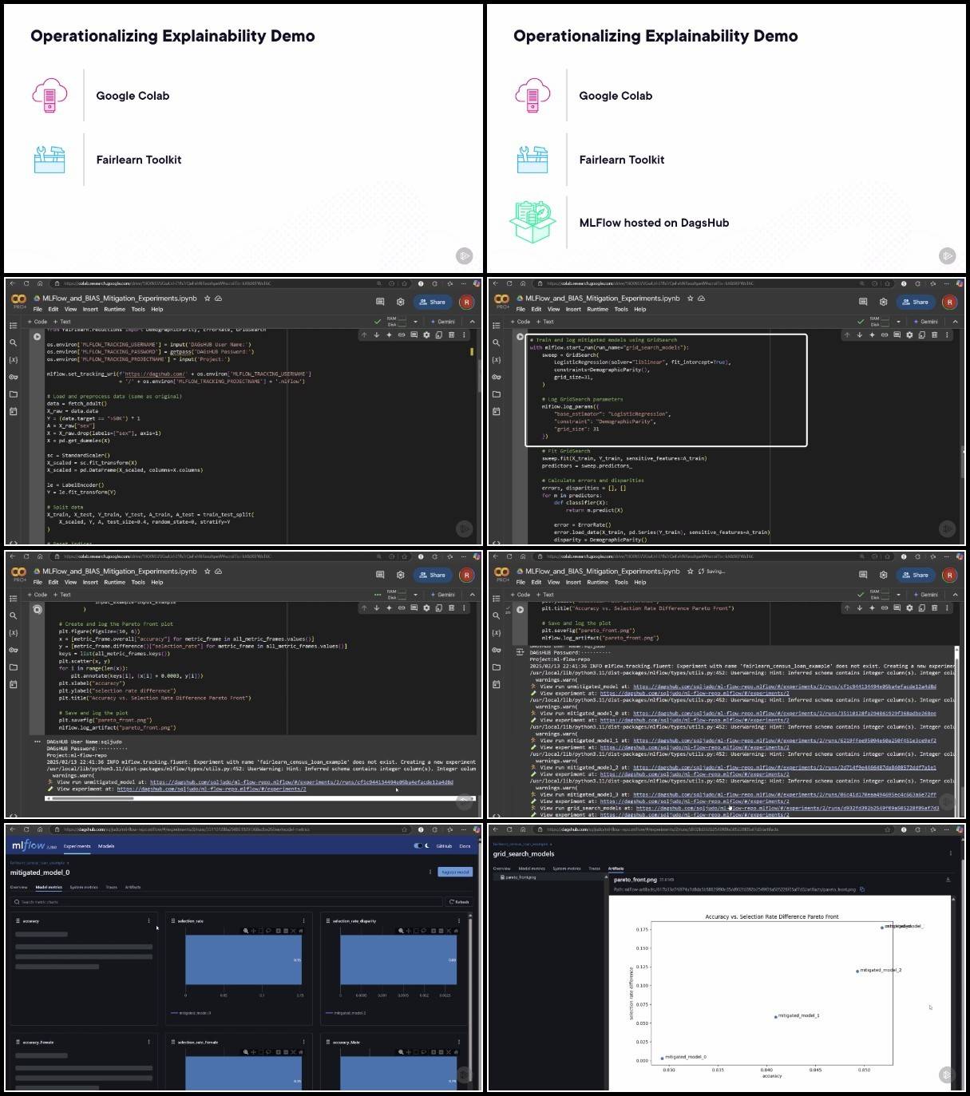Focus the Search metric charts field
970x1096 pixels.
pyautogui.click(x=227, y=902)
